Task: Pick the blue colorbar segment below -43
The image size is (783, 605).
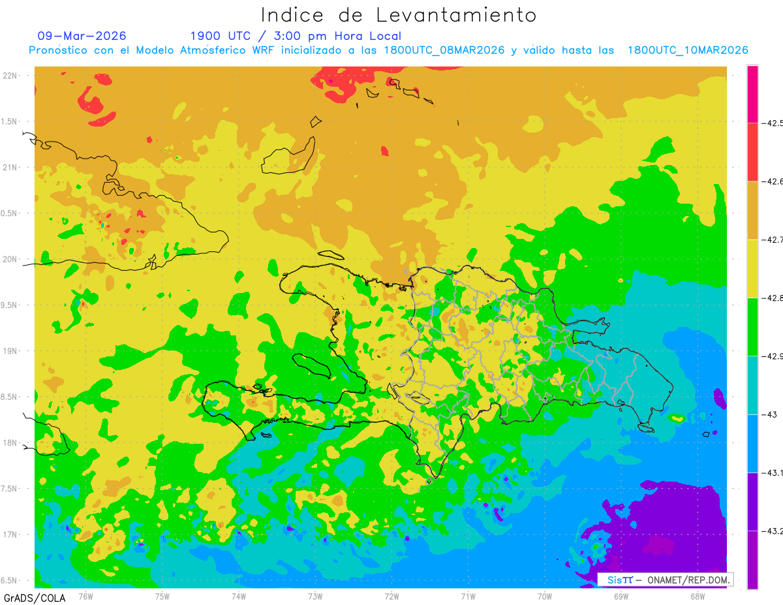Action: click(752, 443)
